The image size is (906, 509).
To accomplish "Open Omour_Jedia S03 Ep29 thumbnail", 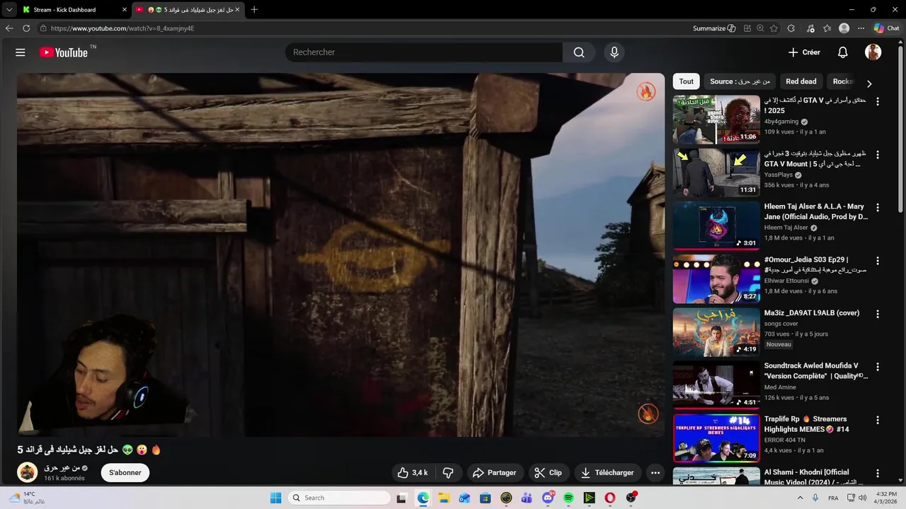I will click(x=716, y=279).
